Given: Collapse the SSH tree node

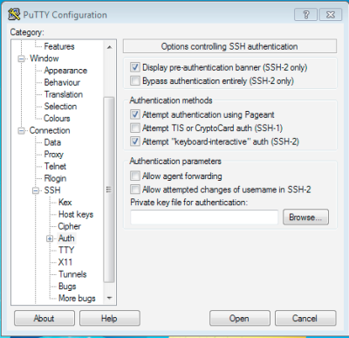Looking at the screenshot, I should point(36,190).
